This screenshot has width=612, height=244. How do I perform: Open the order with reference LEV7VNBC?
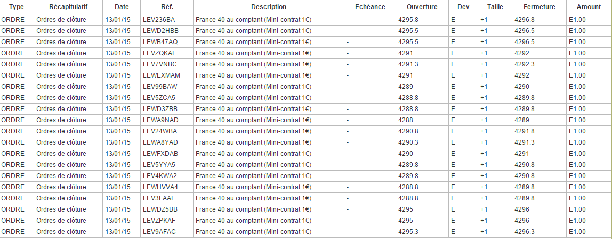[160, 64]
